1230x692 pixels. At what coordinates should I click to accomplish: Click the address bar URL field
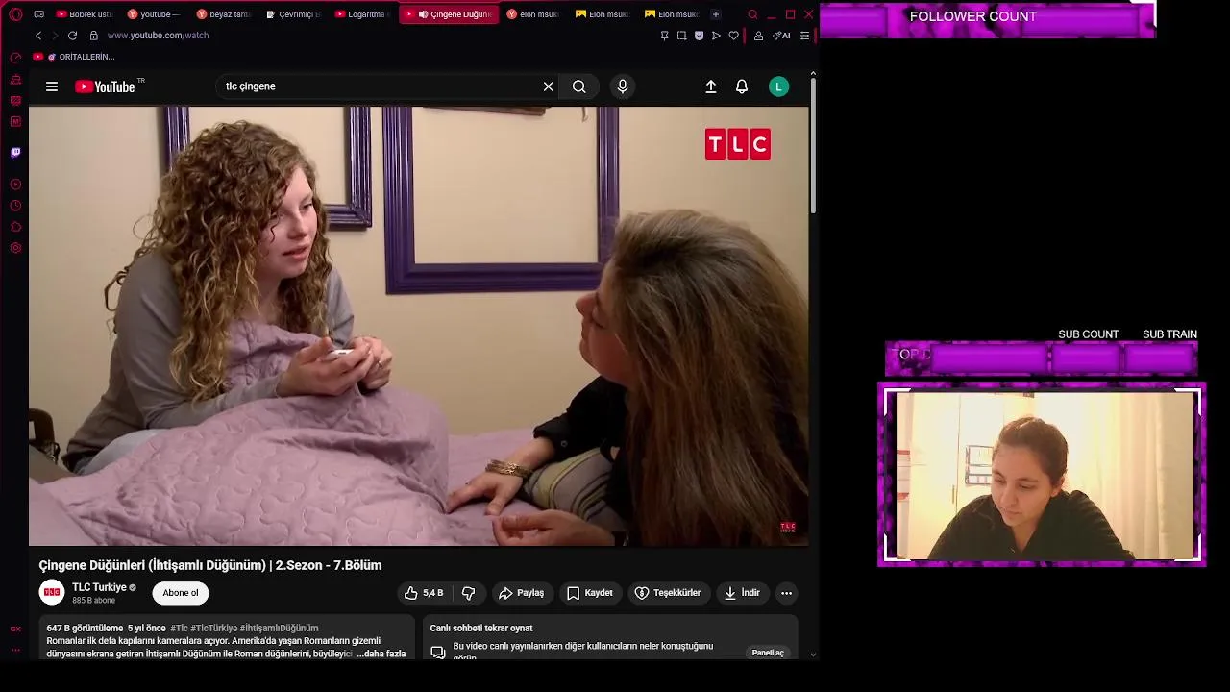click(x=375, y=36)
